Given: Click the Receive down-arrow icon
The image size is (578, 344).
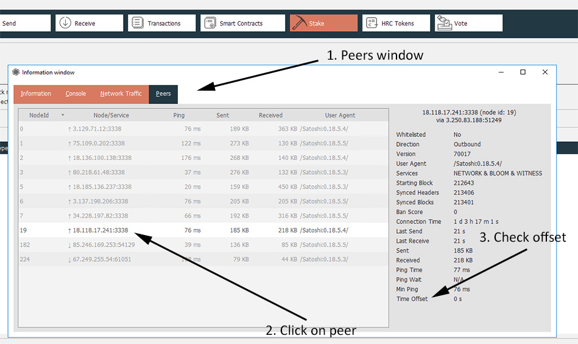Looking at the screenshot, I should tap(65, 23).
